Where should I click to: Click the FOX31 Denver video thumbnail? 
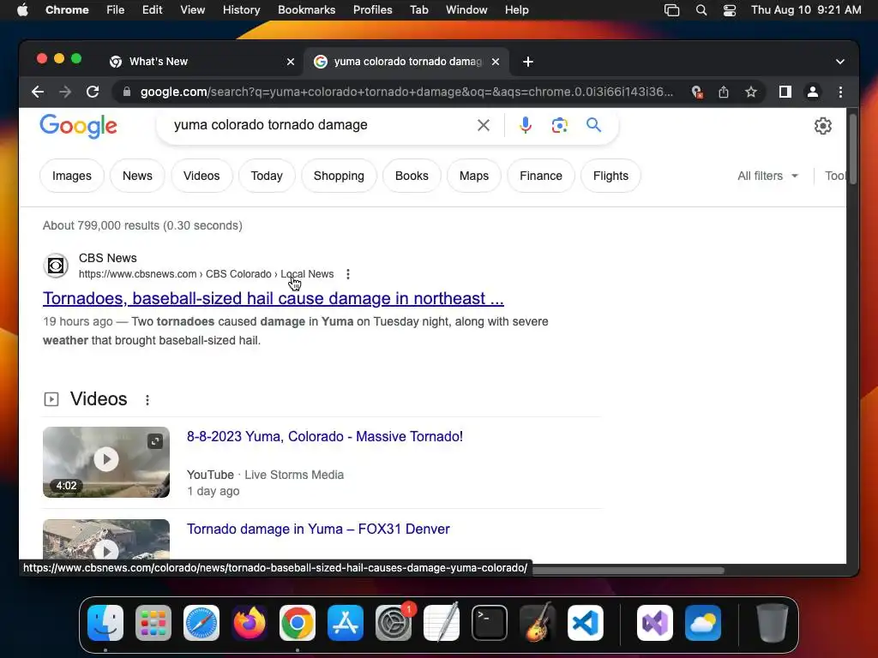(105, 540)
